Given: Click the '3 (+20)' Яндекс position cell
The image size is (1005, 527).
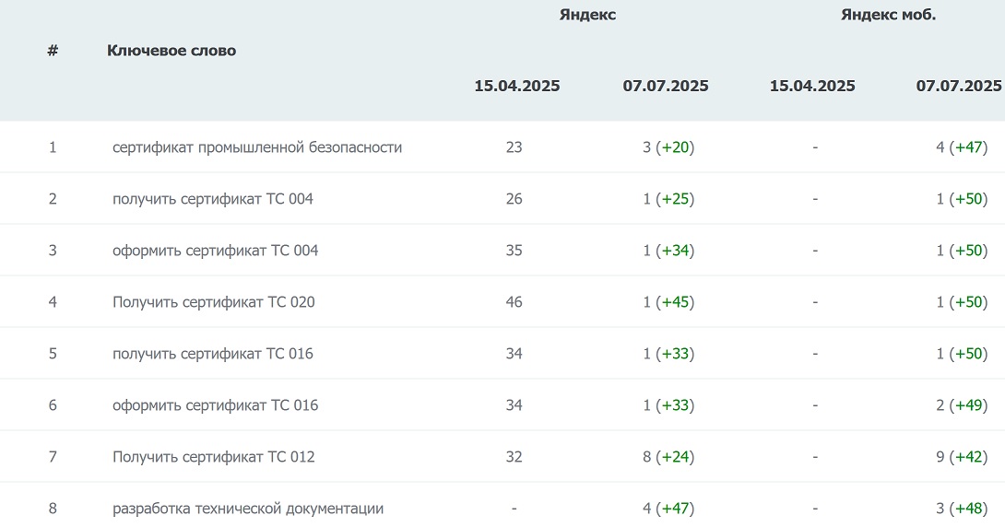Looking at the screenshot, I should point(668,147).
